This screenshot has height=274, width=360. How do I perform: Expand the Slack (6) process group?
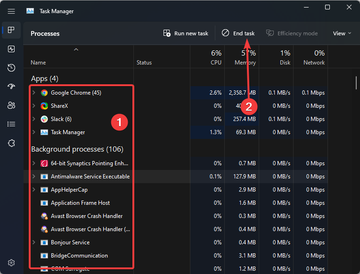(x=34, y=119)
